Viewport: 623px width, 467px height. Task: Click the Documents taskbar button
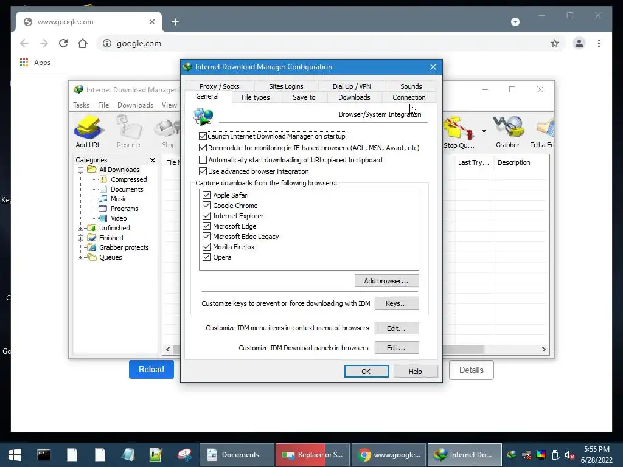click(x=237, y=455)
